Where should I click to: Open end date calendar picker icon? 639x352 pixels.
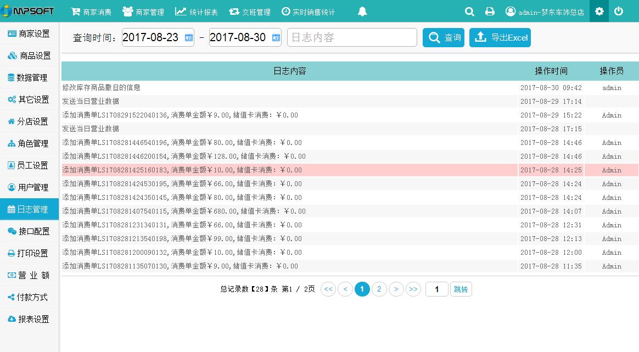point(276,37)
